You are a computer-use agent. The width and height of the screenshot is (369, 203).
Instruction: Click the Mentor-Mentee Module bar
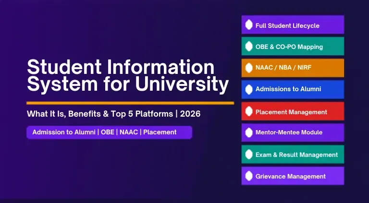click(293, 132)
